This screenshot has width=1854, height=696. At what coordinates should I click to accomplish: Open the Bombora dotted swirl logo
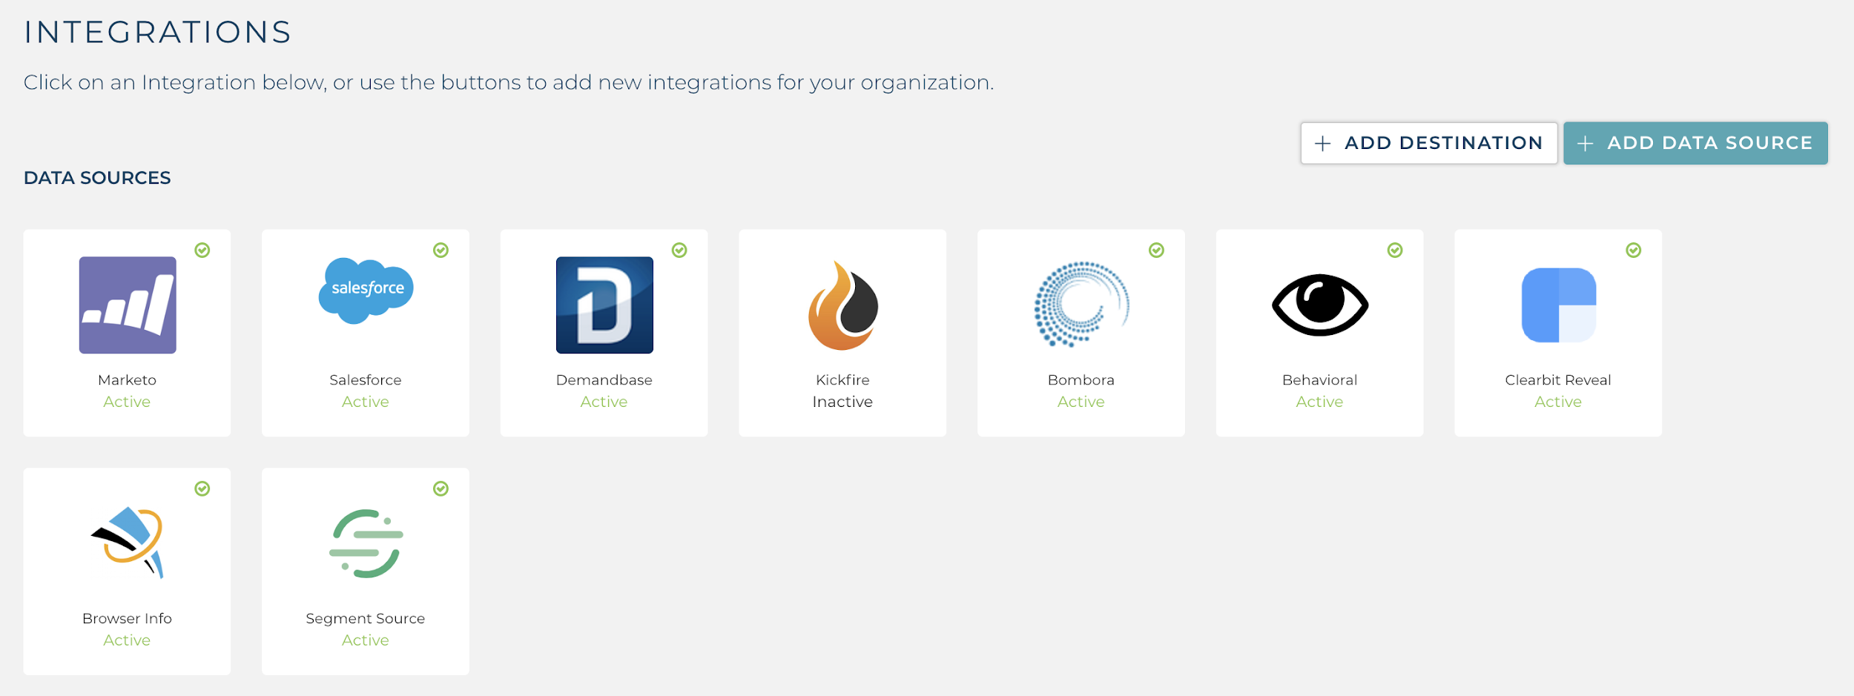(1081, 304)
